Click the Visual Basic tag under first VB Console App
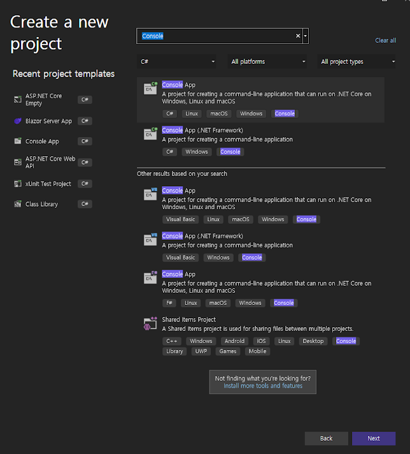Image resolution: width=410 pixels, height=454 pixels. tap(180, 219)
